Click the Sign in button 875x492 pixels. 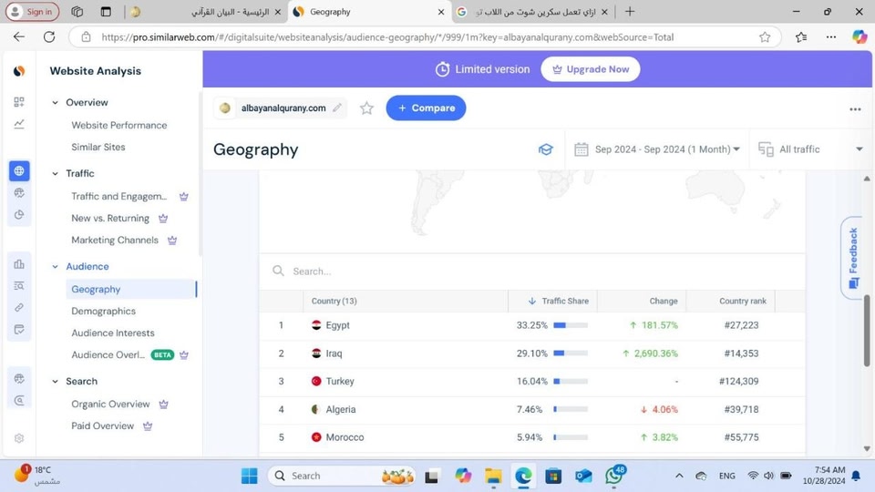pyautogui.click(x=33, y=12)
